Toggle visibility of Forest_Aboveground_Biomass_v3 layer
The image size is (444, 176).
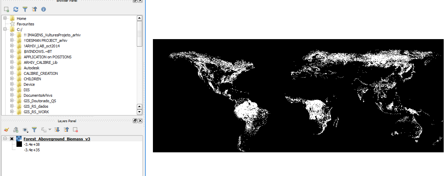click(12, 139)
